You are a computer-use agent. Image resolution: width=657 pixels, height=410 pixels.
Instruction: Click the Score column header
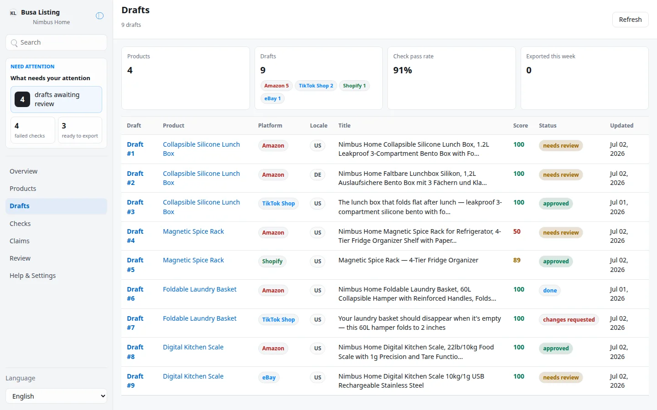pos(521,126)
